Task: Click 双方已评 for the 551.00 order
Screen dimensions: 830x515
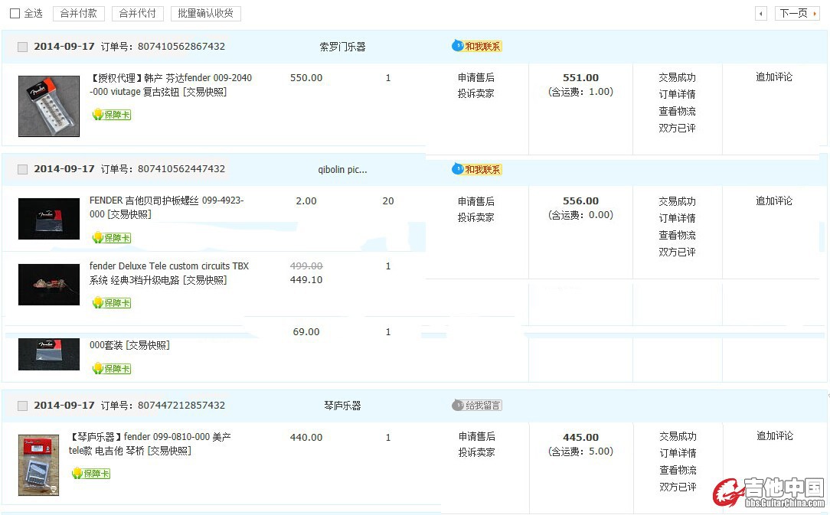Action: click(x=677, y=128)
